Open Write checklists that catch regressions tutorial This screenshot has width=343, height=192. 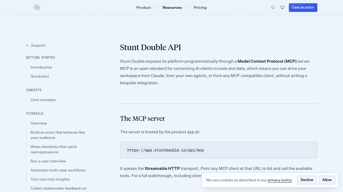pos(54,149)
